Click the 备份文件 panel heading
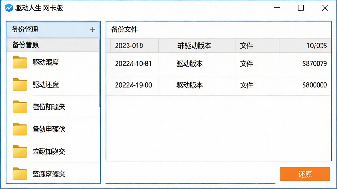Viewport: 337px width, 189px height. (x=124, y=29)
